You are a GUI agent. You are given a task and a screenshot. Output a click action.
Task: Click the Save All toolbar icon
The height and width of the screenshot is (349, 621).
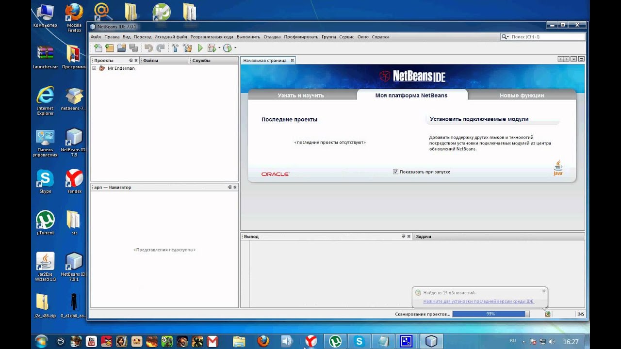[133, 48]
